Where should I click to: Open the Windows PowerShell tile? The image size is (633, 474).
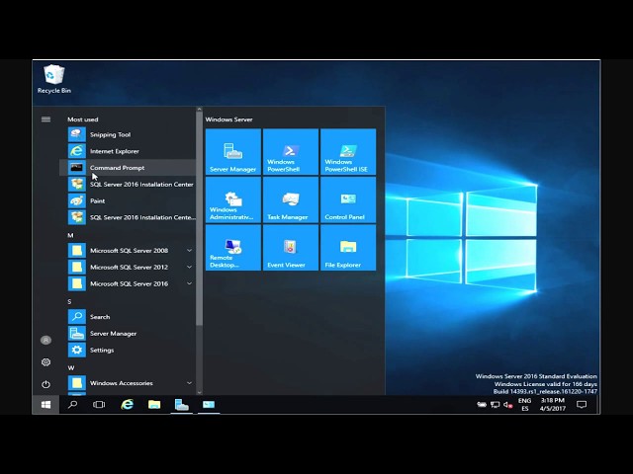291,151
